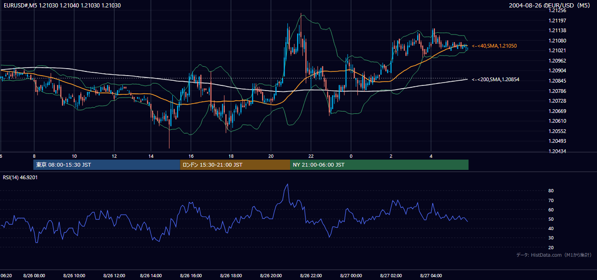
Task: Click the 8/26 18:00 time axis label
Action: (x=231, y=276)
